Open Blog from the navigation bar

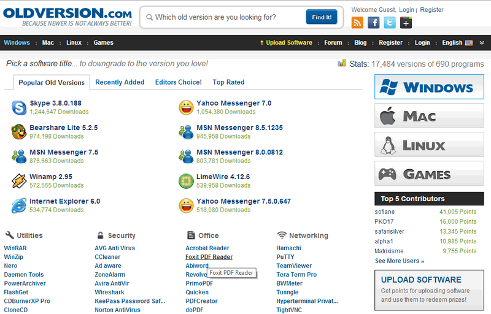(x=360, y=43)
